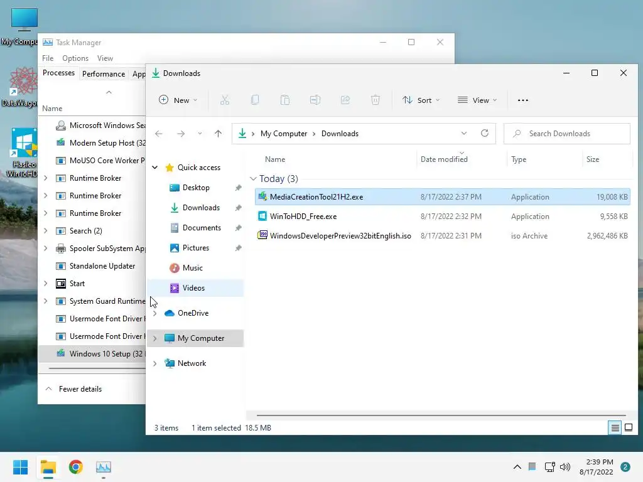Sort by Date modified column header
643x482 pixels.
pos(444,159)
